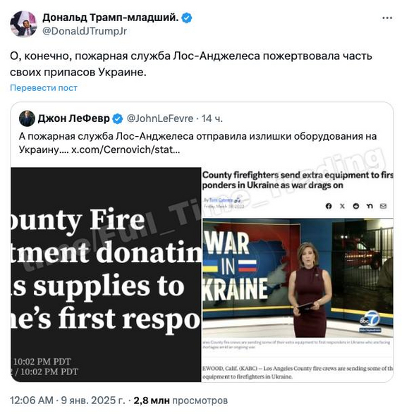Viewport: 402px width, 416px height.
Task: Open the dark County Fire headline image
Action: click(106, 274)
